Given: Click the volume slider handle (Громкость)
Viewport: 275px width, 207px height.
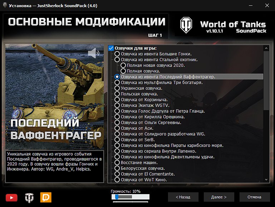Looking at the screenshot, I should pyautogui.click(x=117, y=197).
